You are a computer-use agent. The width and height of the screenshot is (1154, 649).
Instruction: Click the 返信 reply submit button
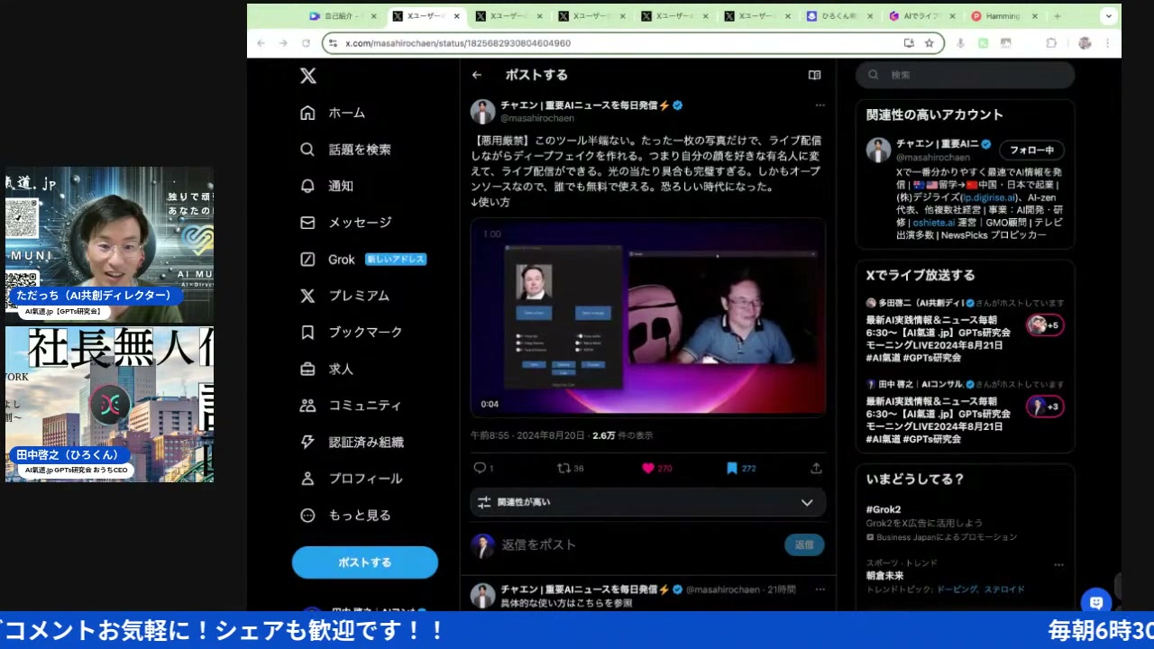pyautogui.click(x=804, y=544)
